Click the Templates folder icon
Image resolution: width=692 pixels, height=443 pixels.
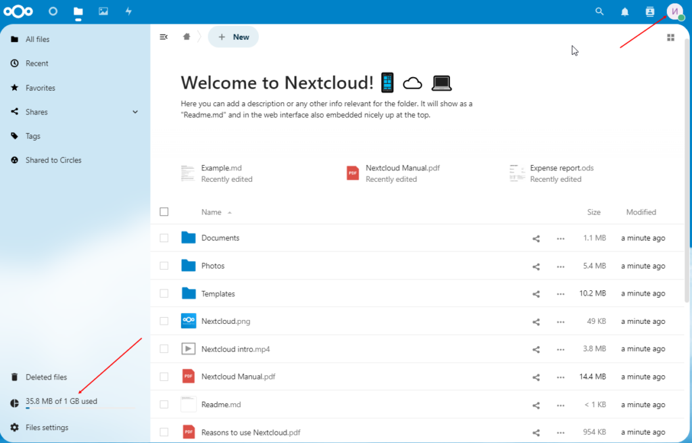point(189,294)
